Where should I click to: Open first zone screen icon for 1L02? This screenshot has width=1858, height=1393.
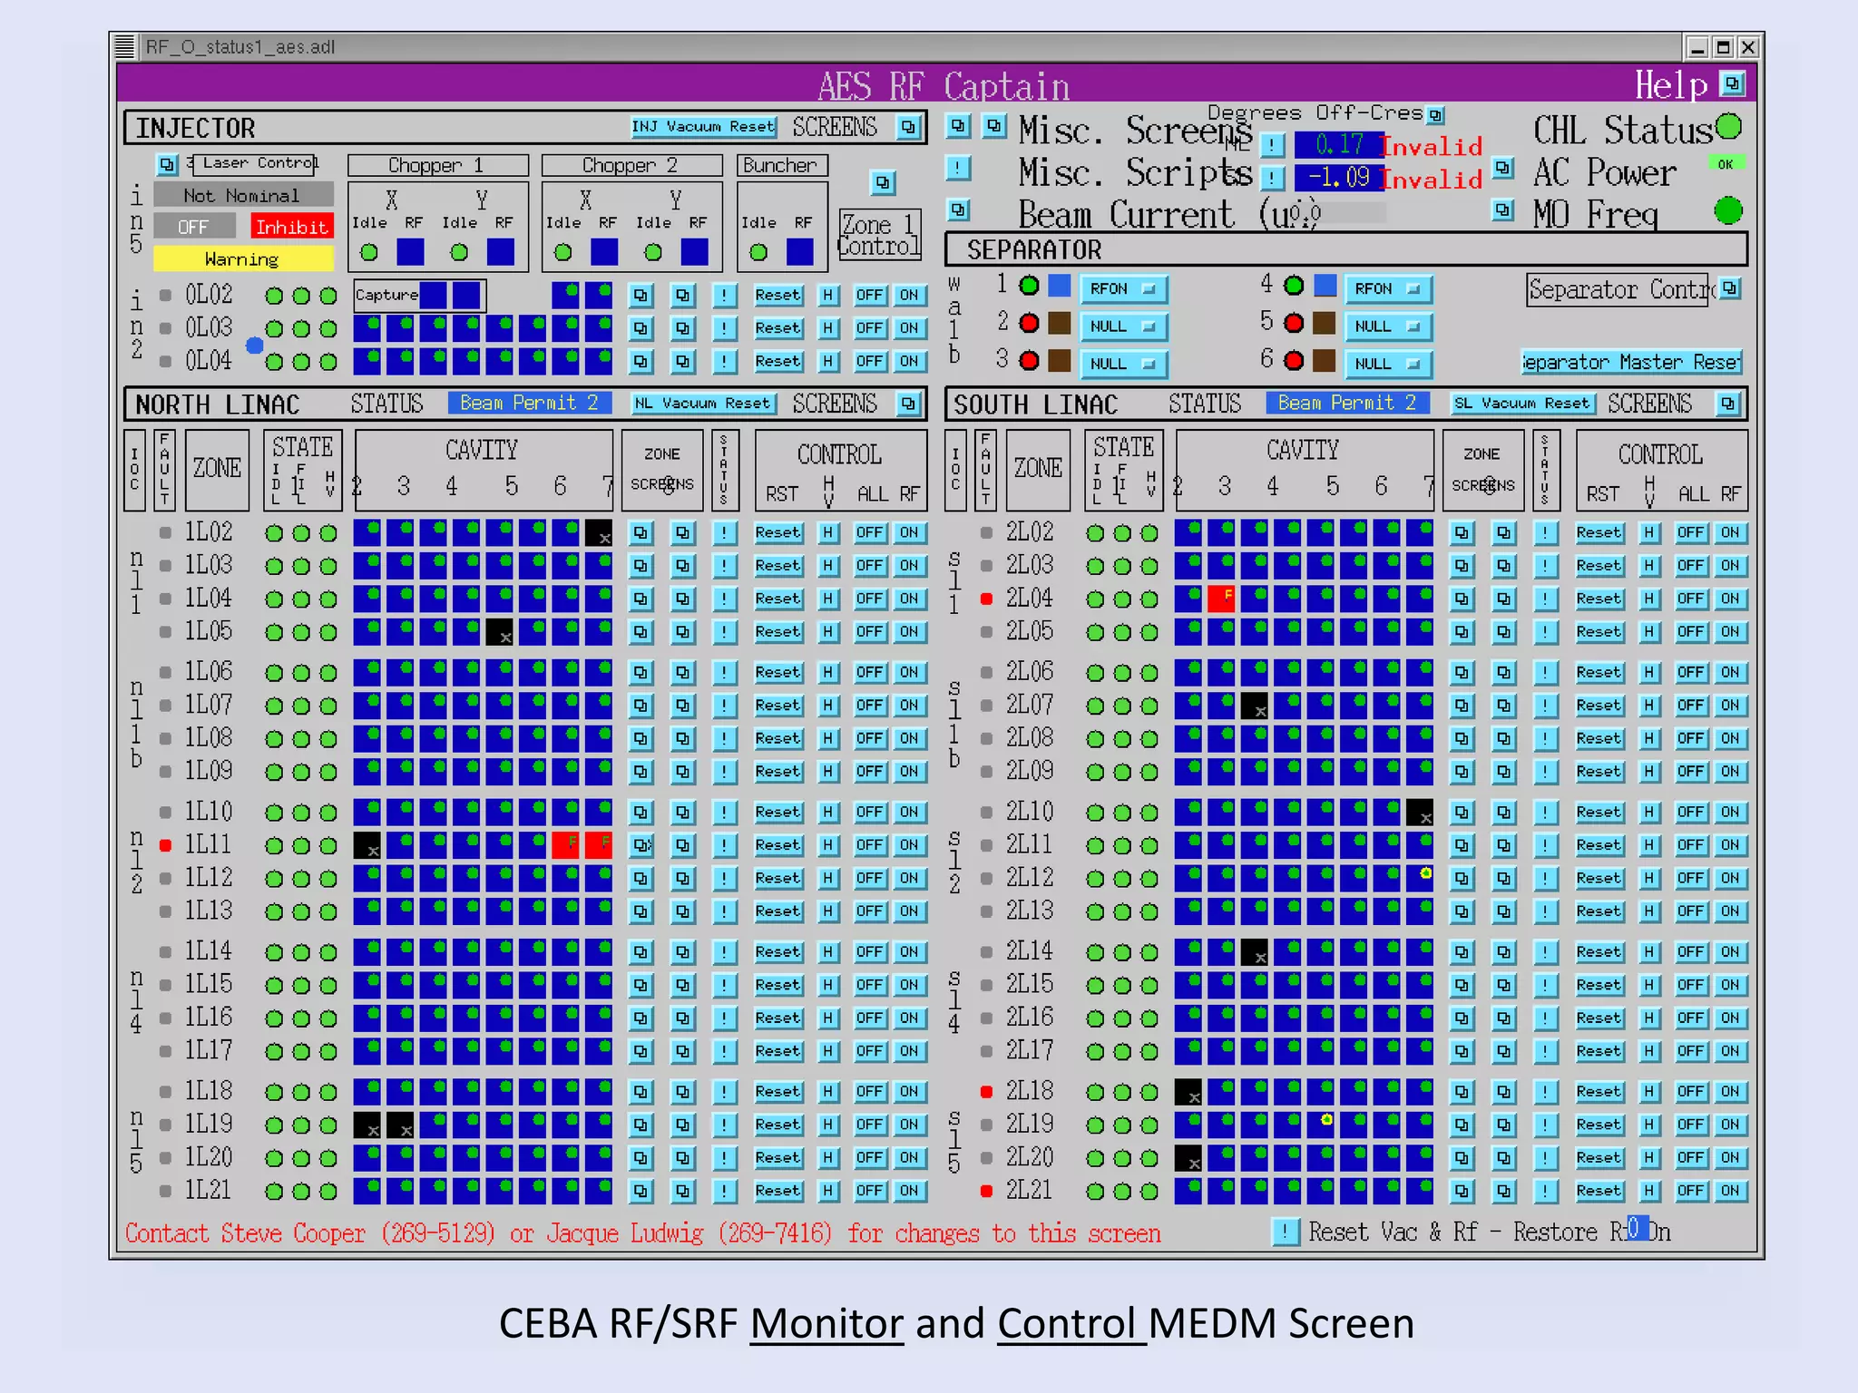[x=641, y=532]
